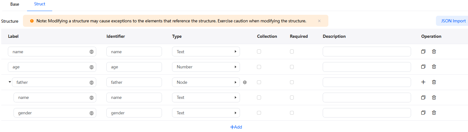The image size is (468, 132).
Task: Open the globe translation icon for age label
Action: tap(92, 67)
